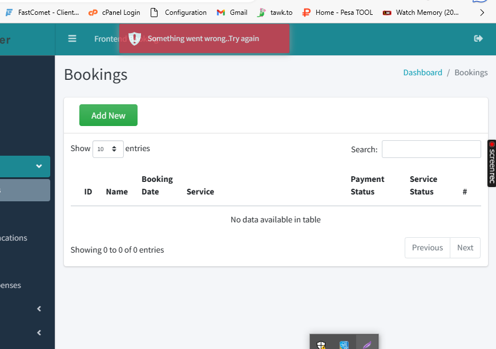Open the ScreenRec side panel tab

coord(491,163)
